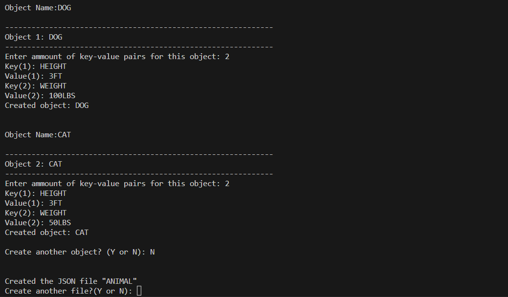Click the key-value pairs prompt under Object 2

coord(117,184)
